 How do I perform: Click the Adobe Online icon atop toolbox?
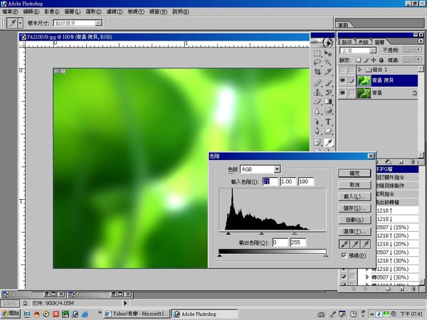click(x=323, y=43)
